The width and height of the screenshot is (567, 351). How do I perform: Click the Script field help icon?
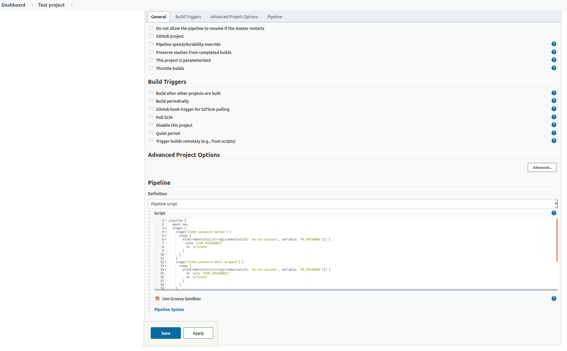[554, 213]
